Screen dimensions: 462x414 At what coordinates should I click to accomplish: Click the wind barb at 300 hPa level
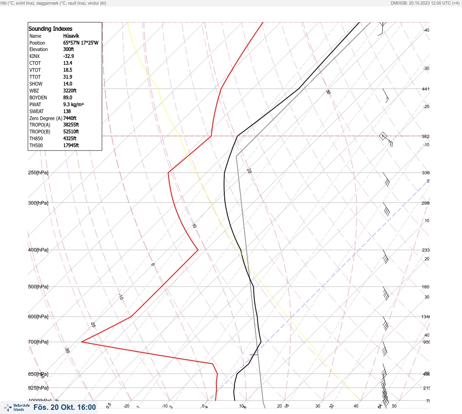(386, 209)
